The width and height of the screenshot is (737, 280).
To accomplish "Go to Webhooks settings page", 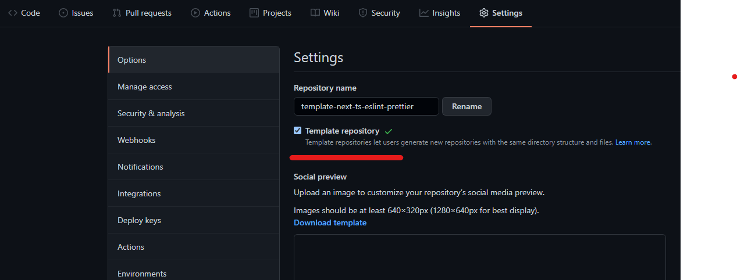I will click(x=194, y=140).
